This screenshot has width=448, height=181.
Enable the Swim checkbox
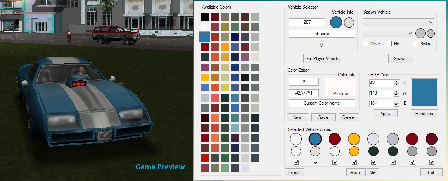pyautogui.click(x=416, y=44)
